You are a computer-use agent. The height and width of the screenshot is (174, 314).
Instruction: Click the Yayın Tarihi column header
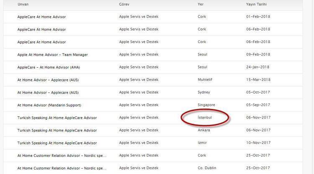pos(256,4)
